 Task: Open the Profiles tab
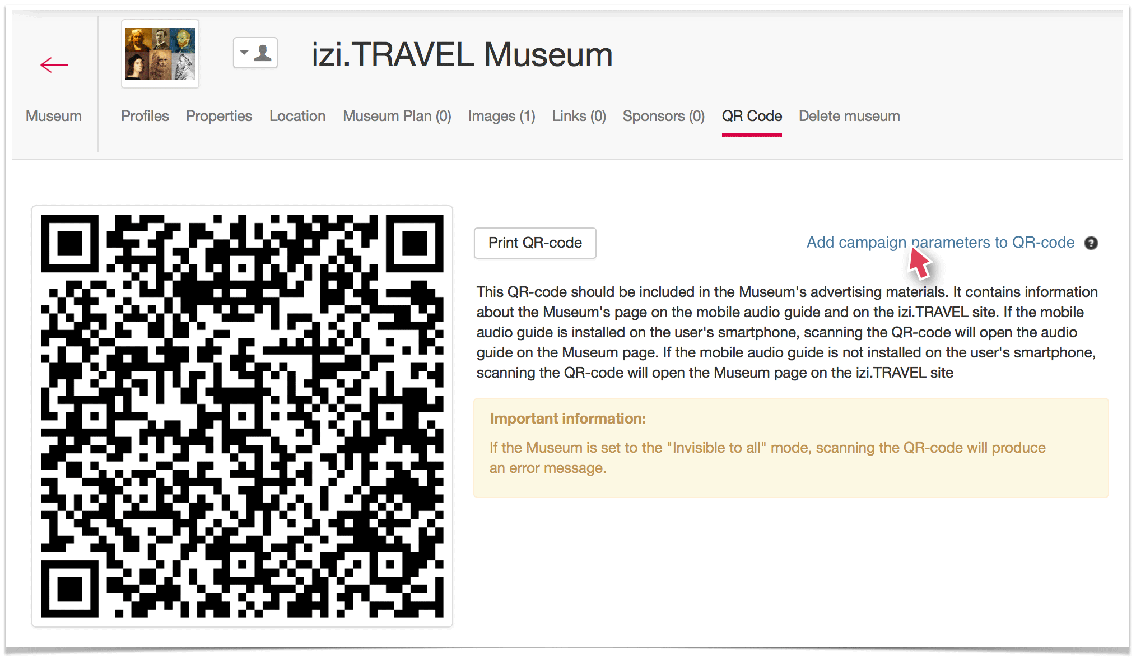[145, 116]
